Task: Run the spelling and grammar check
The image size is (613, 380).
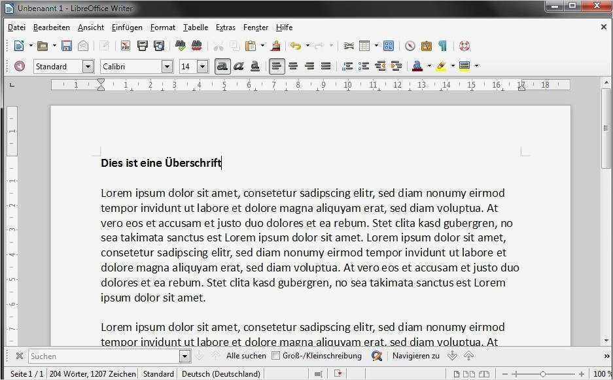Action: point(180,46)
